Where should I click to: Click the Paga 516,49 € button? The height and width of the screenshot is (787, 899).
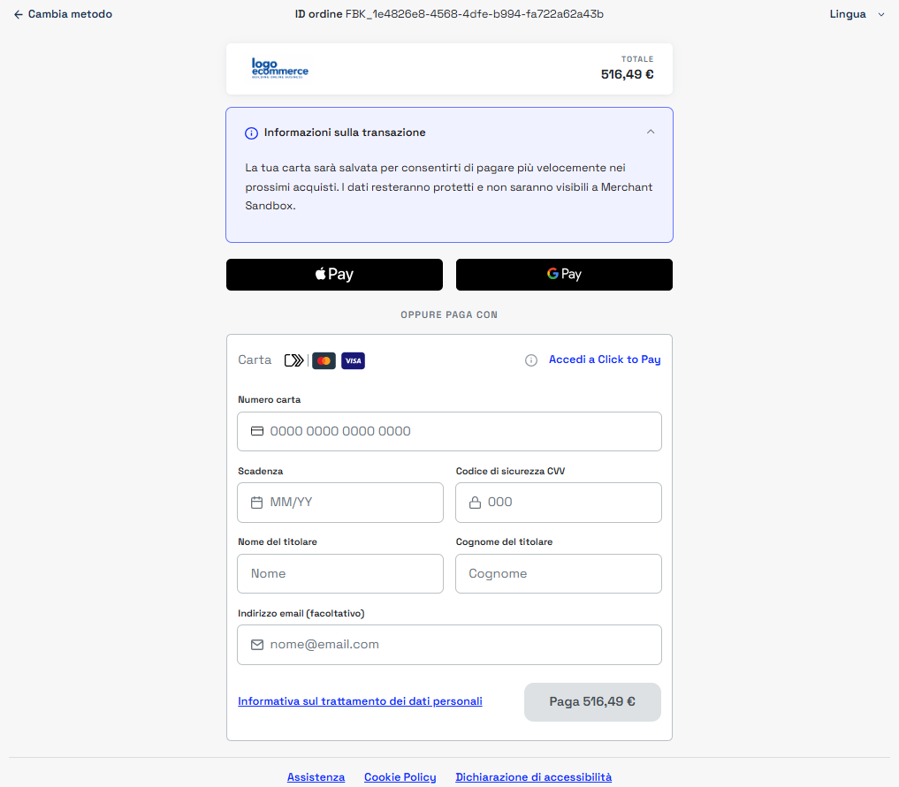point(592,701)
